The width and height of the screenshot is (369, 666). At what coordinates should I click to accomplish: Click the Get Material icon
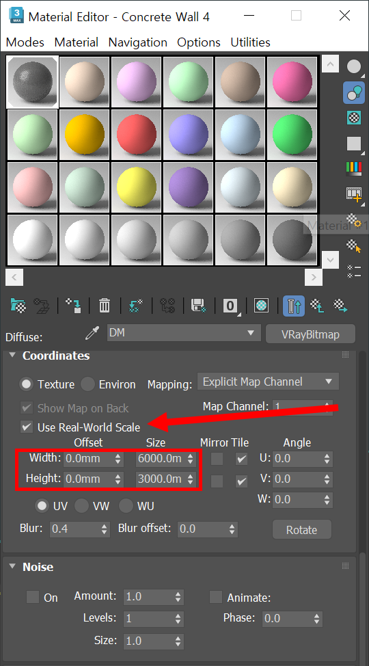coord(18,306)
